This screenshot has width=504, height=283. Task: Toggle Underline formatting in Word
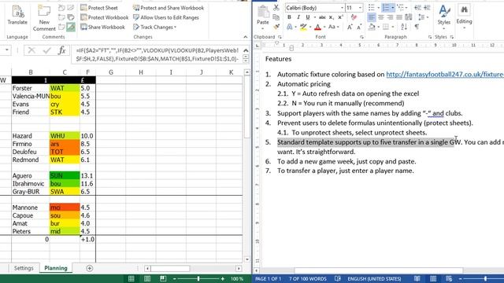point(308,17)
